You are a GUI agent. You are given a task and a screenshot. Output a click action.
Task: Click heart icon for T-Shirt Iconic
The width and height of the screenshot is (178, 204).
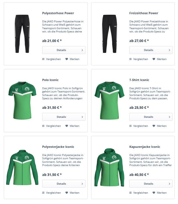(154, 126)
